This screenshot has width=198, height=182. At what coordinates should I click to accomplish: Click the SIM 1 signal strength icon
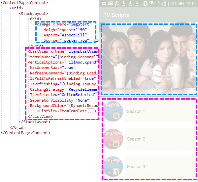[160, 3]
